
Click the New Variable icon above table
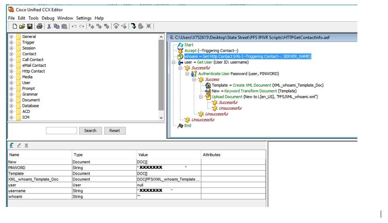11,145
